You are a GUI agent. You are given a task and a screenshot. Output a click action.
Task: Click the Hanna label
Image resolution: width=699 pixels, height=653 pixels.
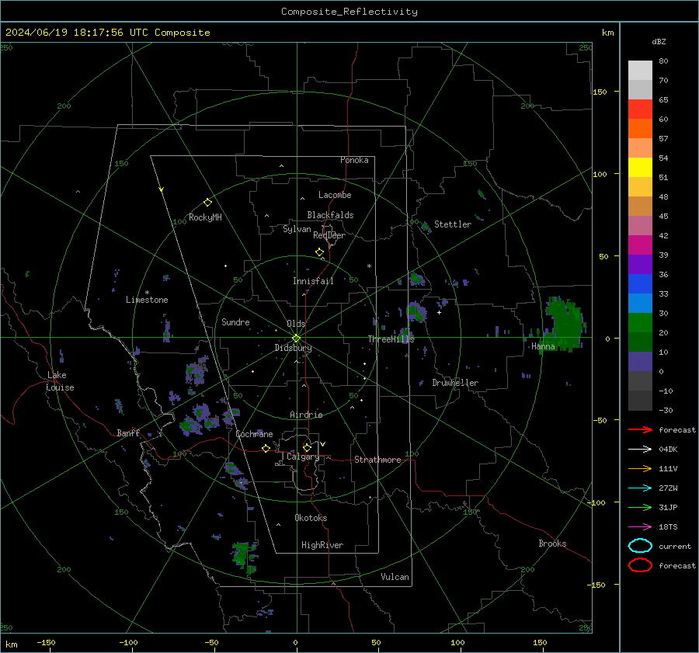[x=543, y=346]
